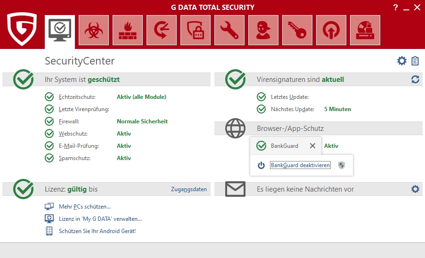425x258 pixels.
Task: Click '5 Minuten' next update value
Action: click(337, 109)
